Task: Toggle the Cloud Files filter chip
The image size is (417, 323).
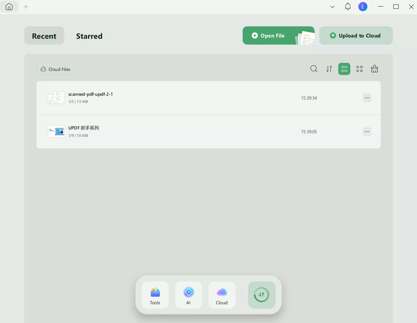Action: point(55,69)
